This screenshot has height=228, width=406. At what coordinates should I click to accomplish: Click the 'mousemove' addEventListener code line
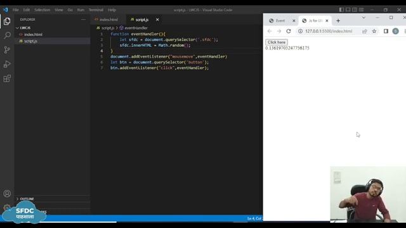click(x=169, y=56)
